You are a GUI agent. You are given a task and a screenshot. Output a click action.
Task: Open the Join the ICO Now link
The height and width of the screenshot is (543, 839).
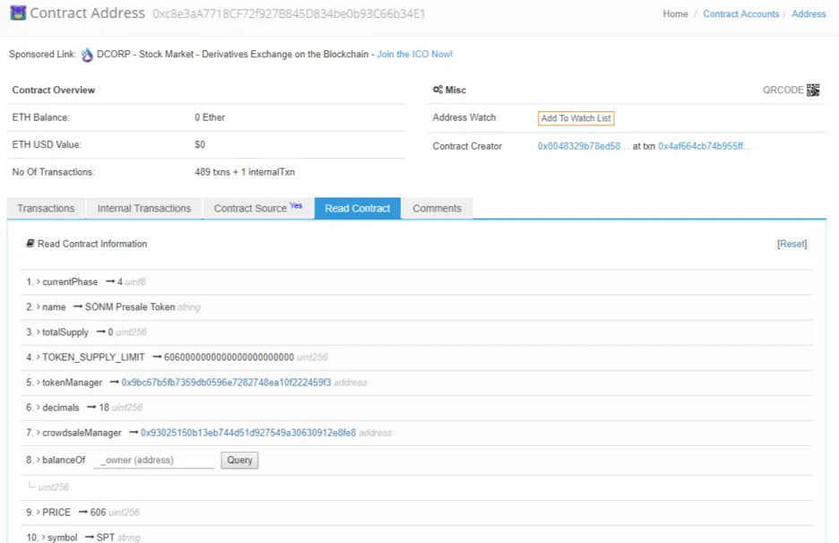[x=415, y=54]
